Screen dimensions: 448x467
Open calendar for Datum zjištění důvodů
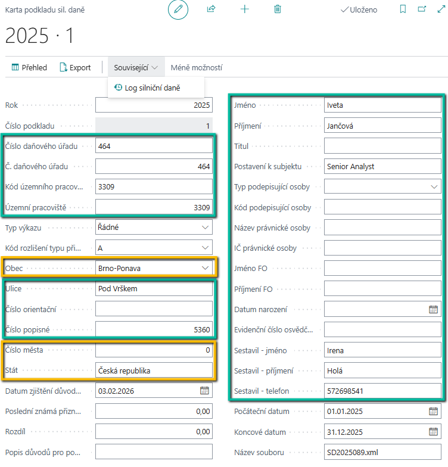204,391
